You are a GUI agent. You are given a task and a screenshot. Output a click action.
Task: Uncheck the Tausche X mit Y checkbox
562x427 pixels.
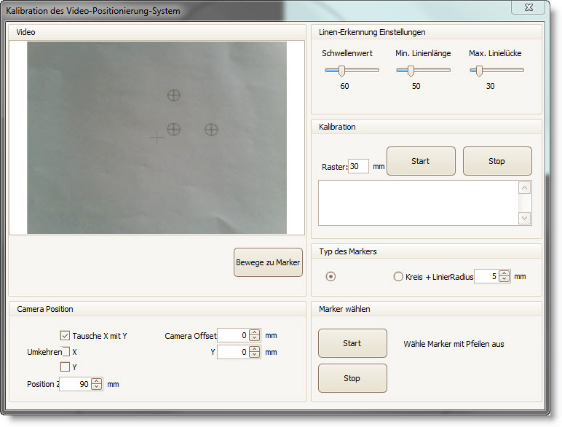(65, 336)
